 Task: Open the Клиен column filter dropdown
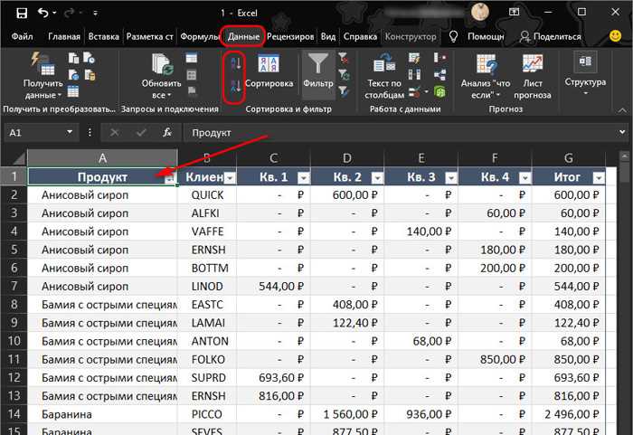click(x=230, y=178)
